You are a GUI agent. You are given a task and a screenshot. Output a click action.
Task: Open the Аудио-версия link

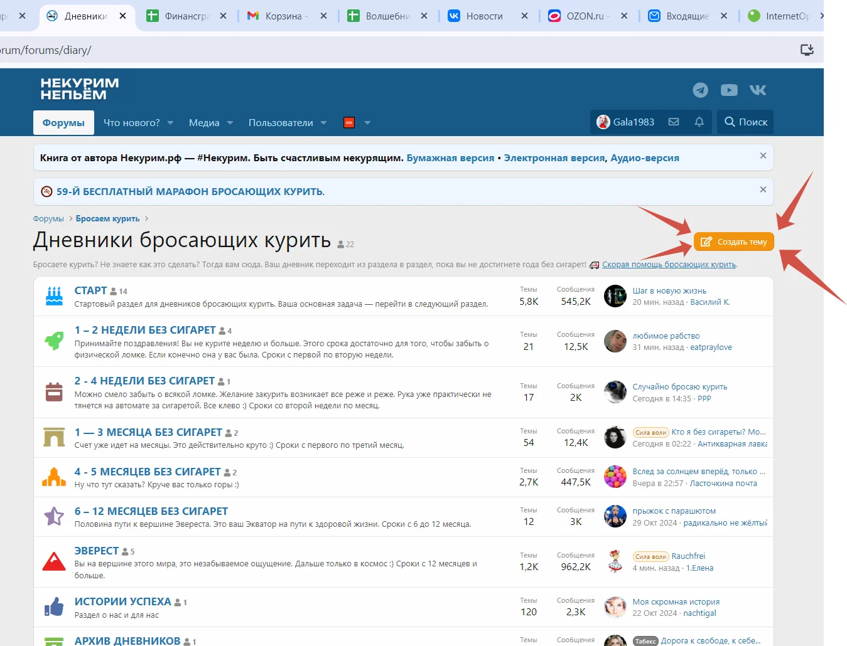pos(645,158)
